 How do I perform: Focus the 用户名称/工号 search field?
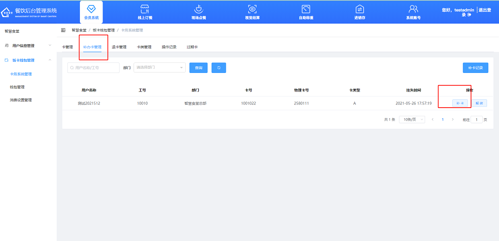coord(93,68)
